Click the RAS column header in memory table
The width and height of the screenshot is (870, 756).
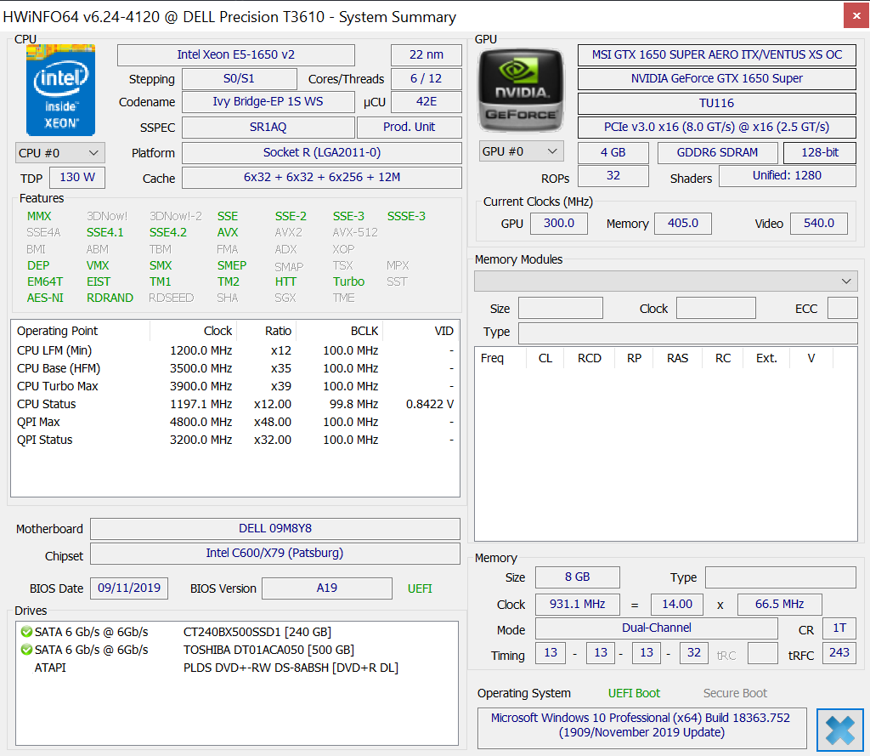point(677,358)
